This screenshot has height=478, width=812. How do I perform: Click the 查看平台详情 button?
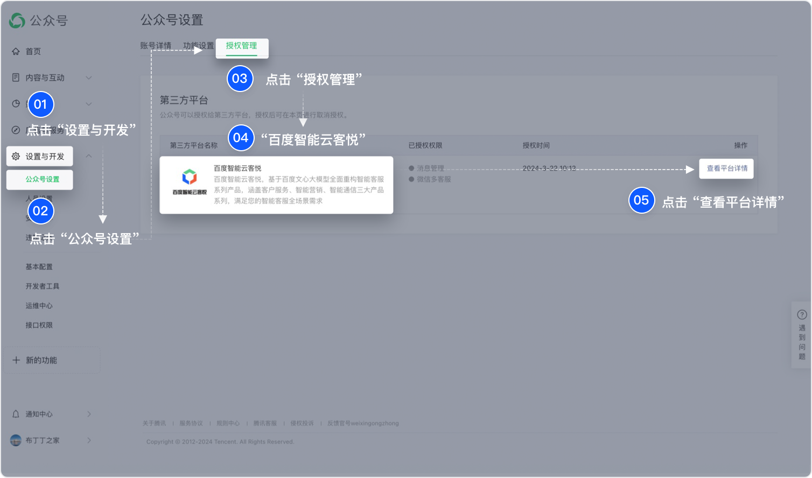(727, 168)
